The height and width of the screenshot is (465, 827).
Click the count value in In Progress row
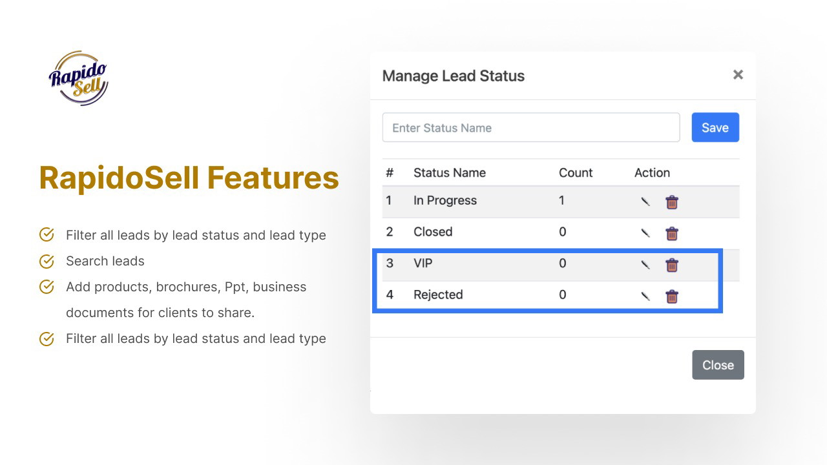pyautogui.click(x=562, y=200)
